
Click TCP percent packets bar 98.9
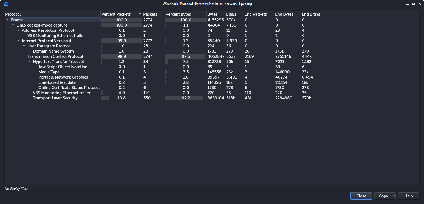tap(121, 56)
